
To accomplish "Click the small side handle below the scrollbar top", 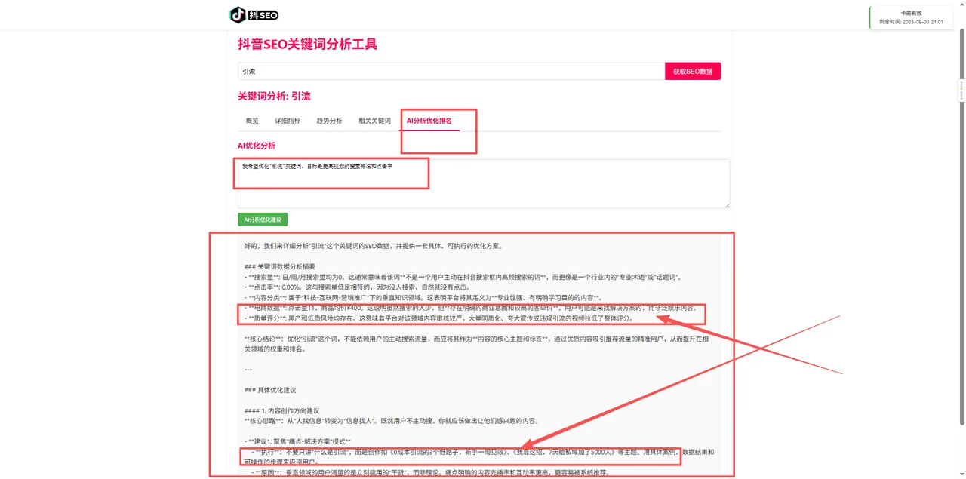I will [962, 91].
